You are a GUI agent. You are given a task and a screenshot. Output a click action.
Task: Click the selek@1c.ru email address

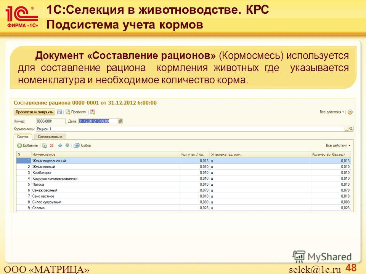click(315, 269)
